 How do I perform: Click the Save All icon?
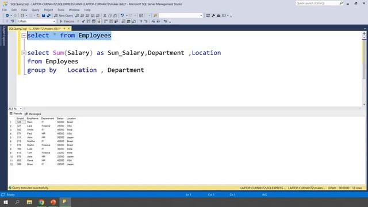point(48,16)
